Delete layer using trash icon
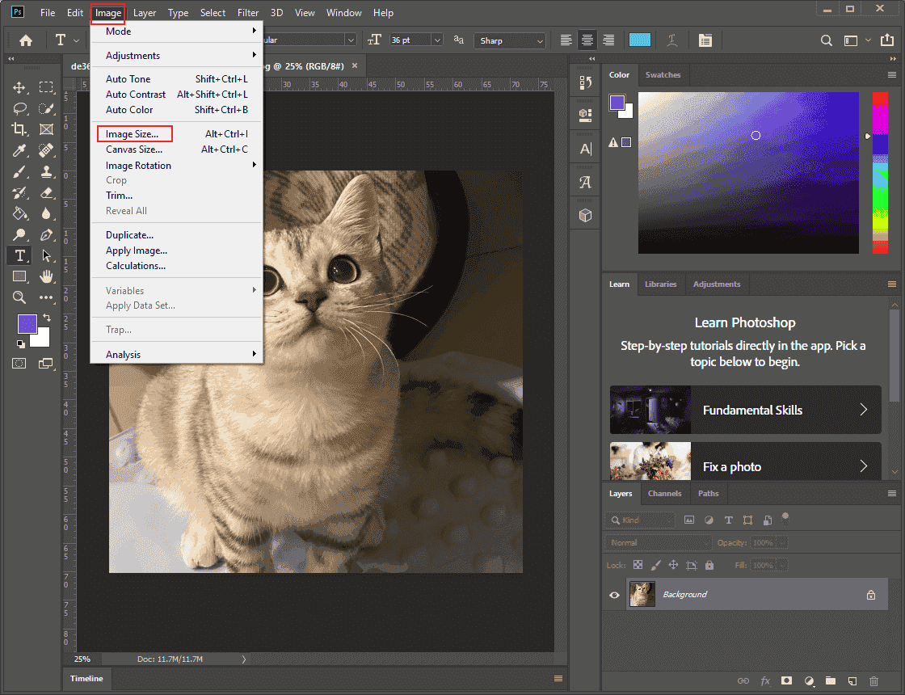 pos(873,681)
